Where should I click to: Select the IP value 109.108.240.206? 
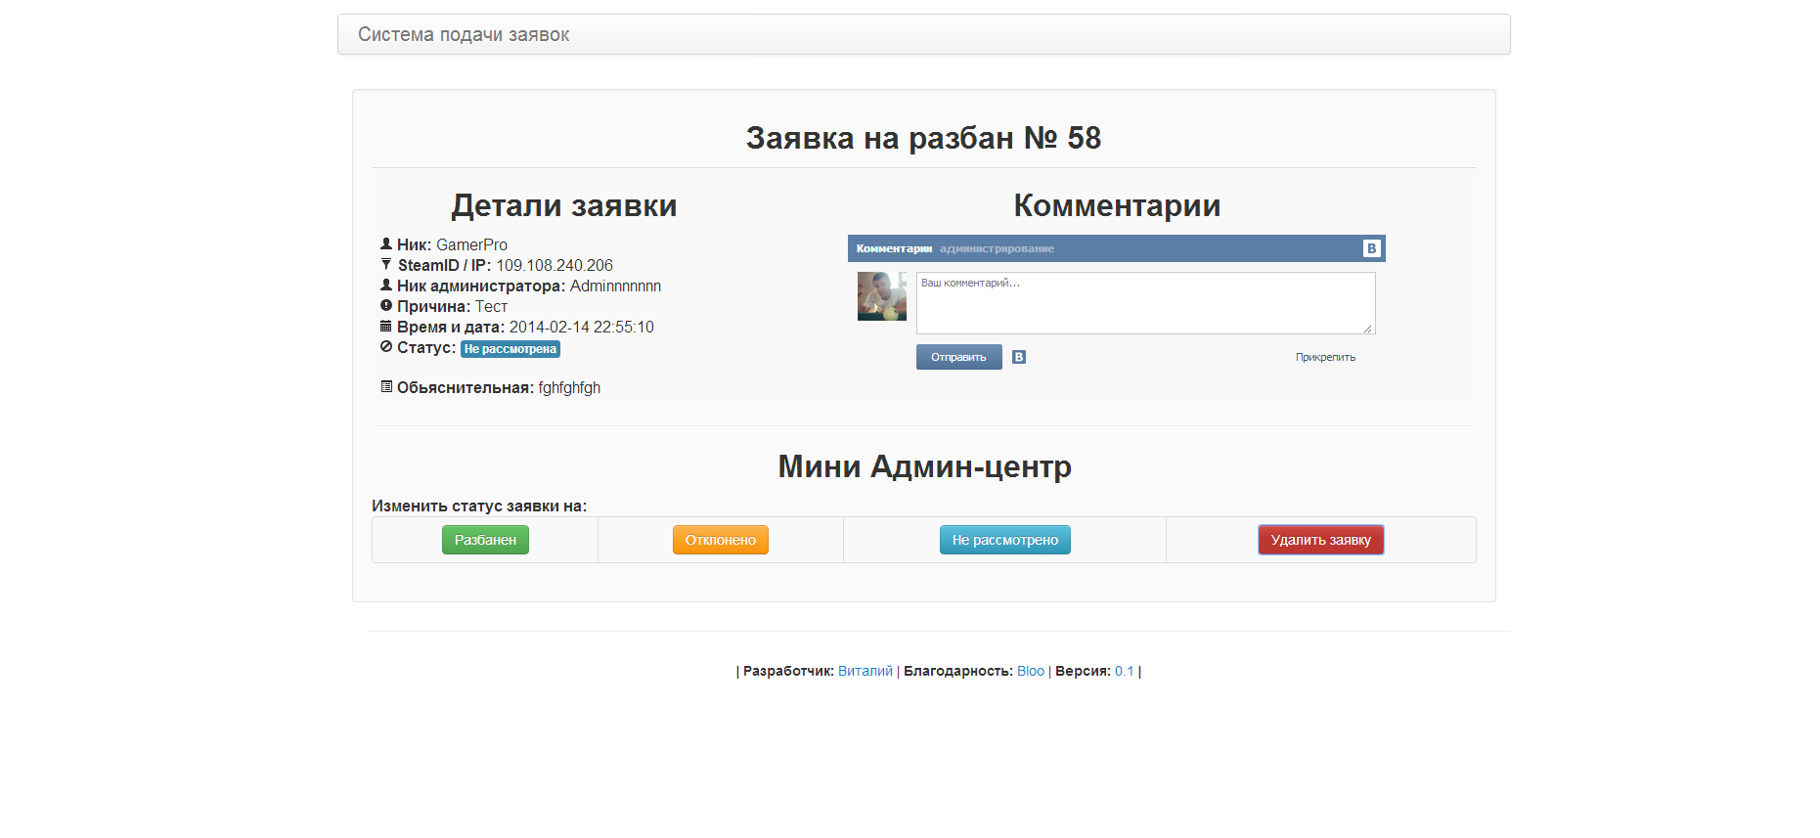pyautogui.click(x=555, y=265)
